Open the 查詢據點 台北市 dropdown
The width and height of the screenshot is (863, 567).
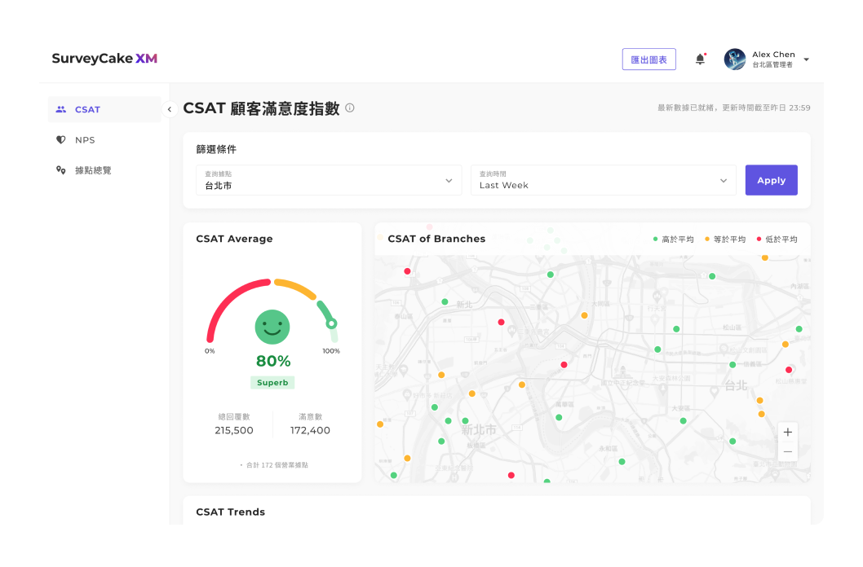[329, 180]
